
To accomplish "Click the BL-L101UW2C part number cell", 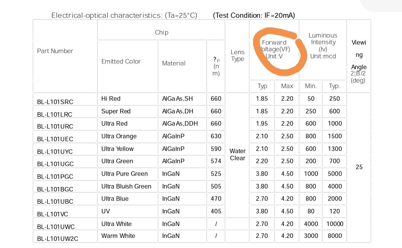I will (58, 238).
